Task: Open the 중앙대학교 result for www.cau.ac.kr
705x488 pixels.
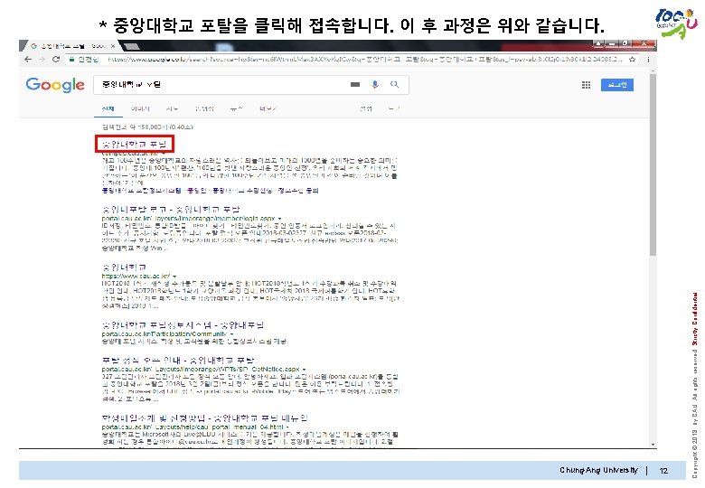Action: click(x=124, y=267)
